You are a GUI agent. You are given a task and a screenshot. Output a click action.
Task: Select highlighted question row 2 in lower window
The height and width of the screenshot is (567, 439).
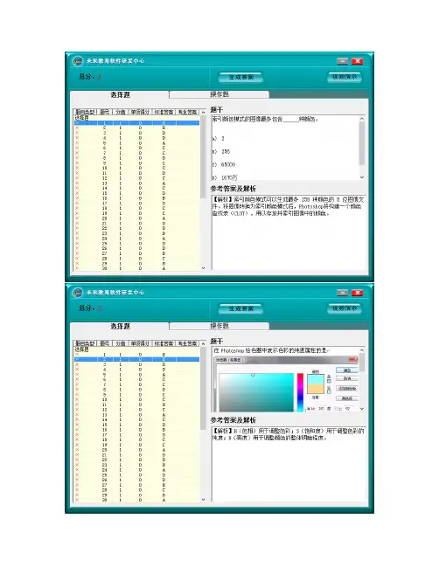tap(136, 359)
